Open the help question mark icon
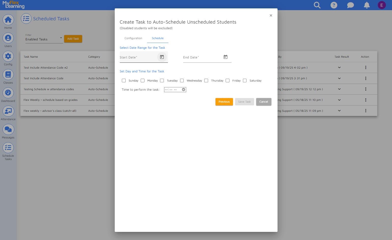 334,5
